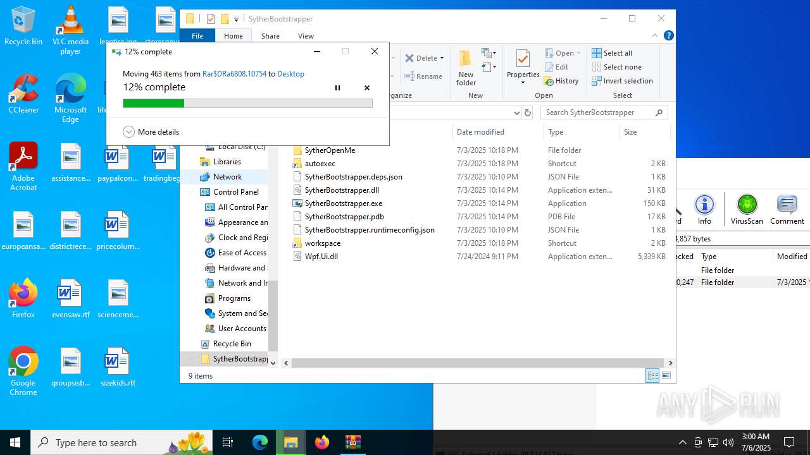Select Recycle Bin in navigation tree
Screen dimensions: 810x455
click(232, 344)
